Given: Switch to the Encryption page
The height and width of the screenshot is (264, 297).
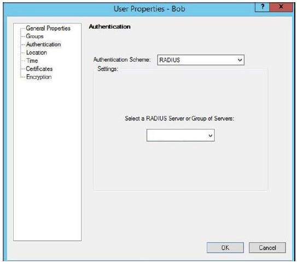Looking at the screenshot, I should pyautogui.click(x=39, y=77).
